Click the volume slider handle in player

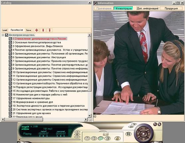pos(106,134)
